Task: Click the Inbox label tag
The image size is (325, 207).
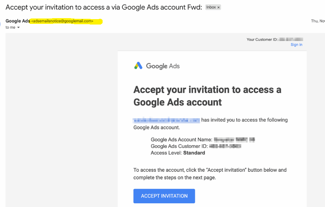Action: click(x=211, y=7)
